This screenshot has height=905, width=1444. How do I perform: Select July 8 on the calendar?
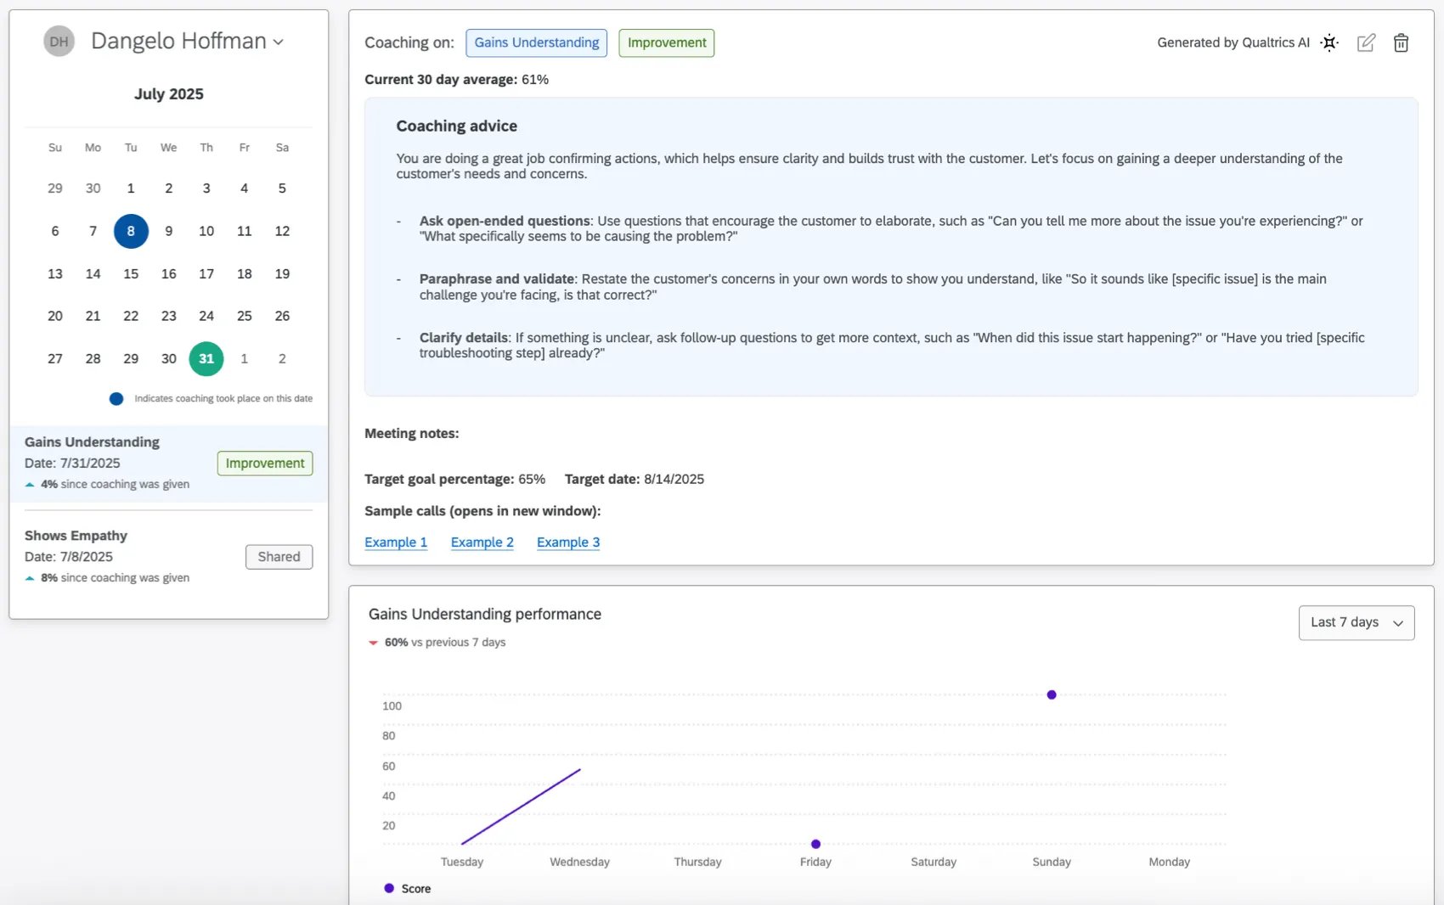[131, 231]
